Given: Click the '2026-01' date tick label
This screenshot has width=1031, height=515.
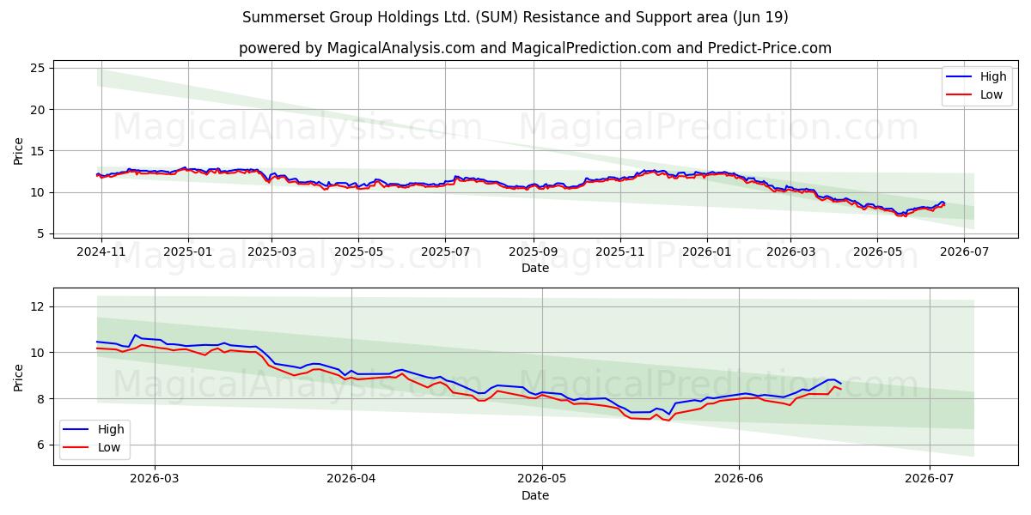Looking at the screenshot, I should coord(707,252).
